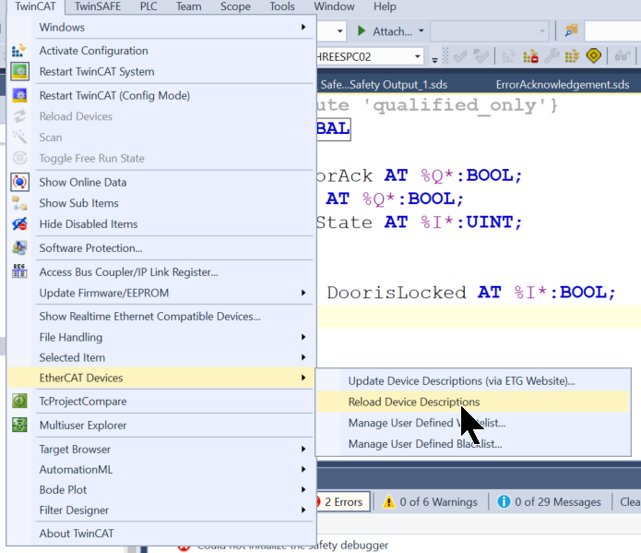Click the UINT type in the code
Viewport: 641px width, 553px height.
coord(490,222)
